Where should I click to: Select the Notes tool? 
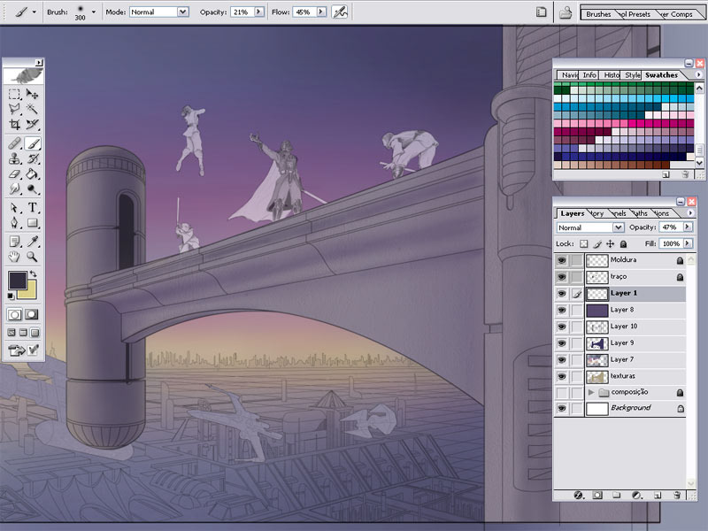click(x=14, y=242)
